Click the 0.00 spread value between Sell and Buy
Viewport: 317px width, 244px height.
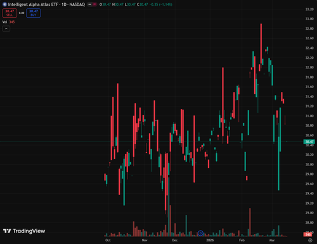coord(22,13)
